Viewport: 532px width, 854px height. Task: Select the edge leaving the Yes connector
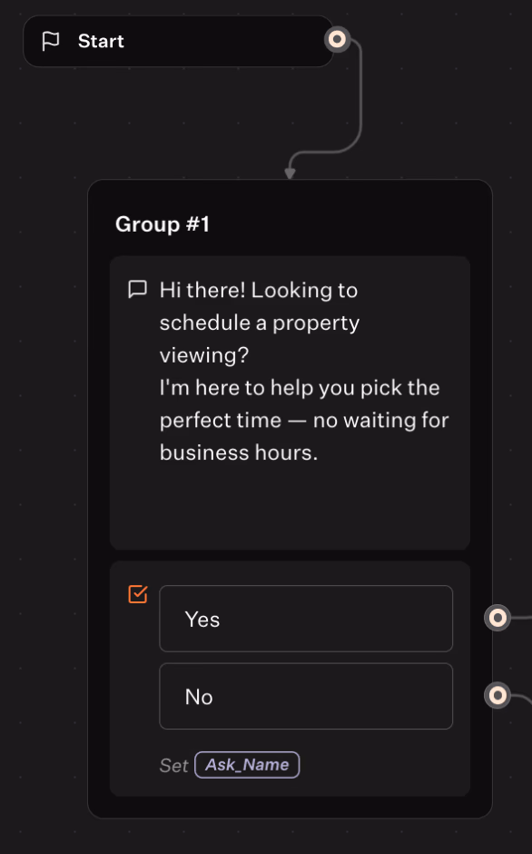(x=521, y=618)
